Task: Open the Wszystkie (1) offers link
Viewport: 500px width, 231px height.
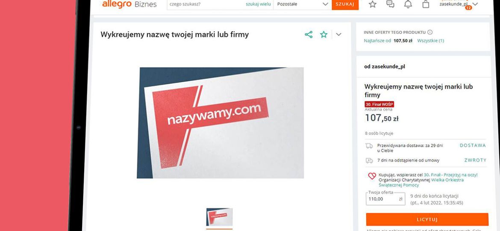Action: click(x=430, y=41)
